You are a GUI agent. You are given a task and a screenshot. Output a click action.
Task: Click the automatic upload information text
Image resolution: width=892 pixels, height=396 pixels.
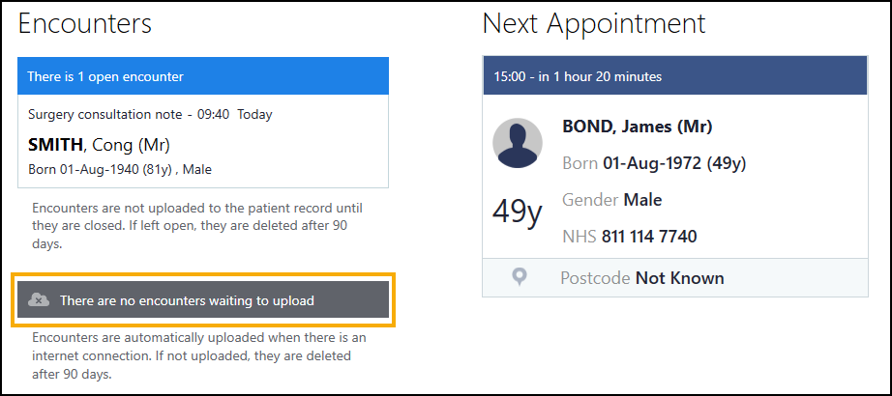(x=198, y=354)
